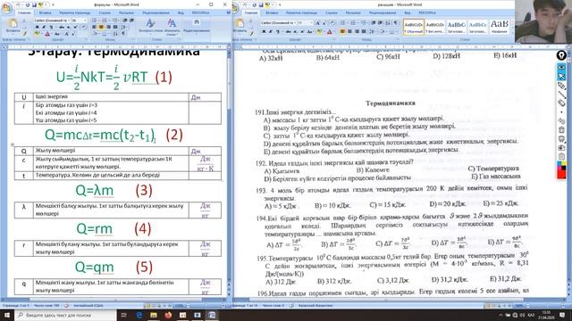
Task: Toggle Strikethrough in формулы window ribbon
Action: coord(62,28)
